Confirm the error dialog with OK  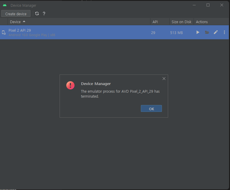tap(151, 108)
